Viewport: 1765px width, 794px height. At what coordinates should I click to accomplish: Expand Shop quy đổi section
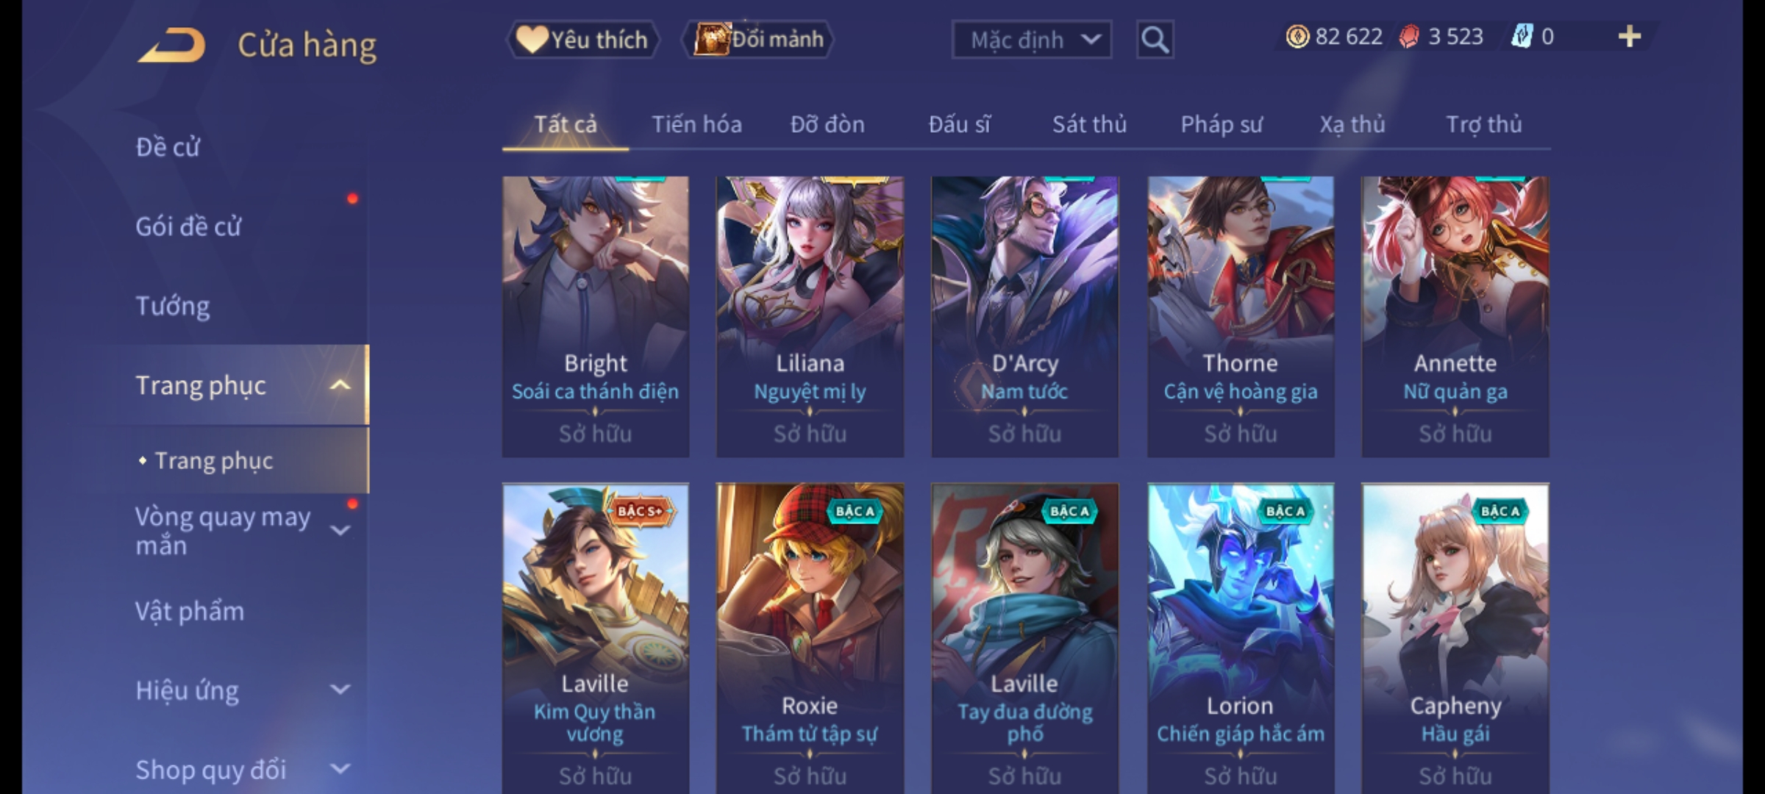click(x=340, y=769)
